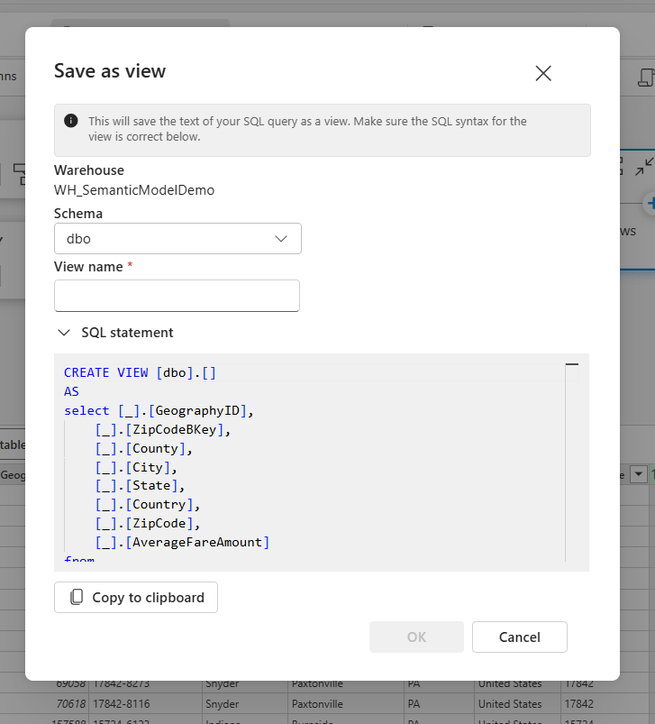The height and width of the screenshot is (724, 655).
Task: Click the script scroll icon in top-right
Action: point(644,78)
